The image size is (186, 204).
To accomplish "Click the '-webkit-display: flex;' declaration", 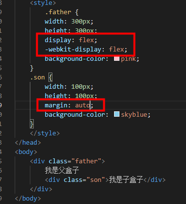I will tap(86, 50).
